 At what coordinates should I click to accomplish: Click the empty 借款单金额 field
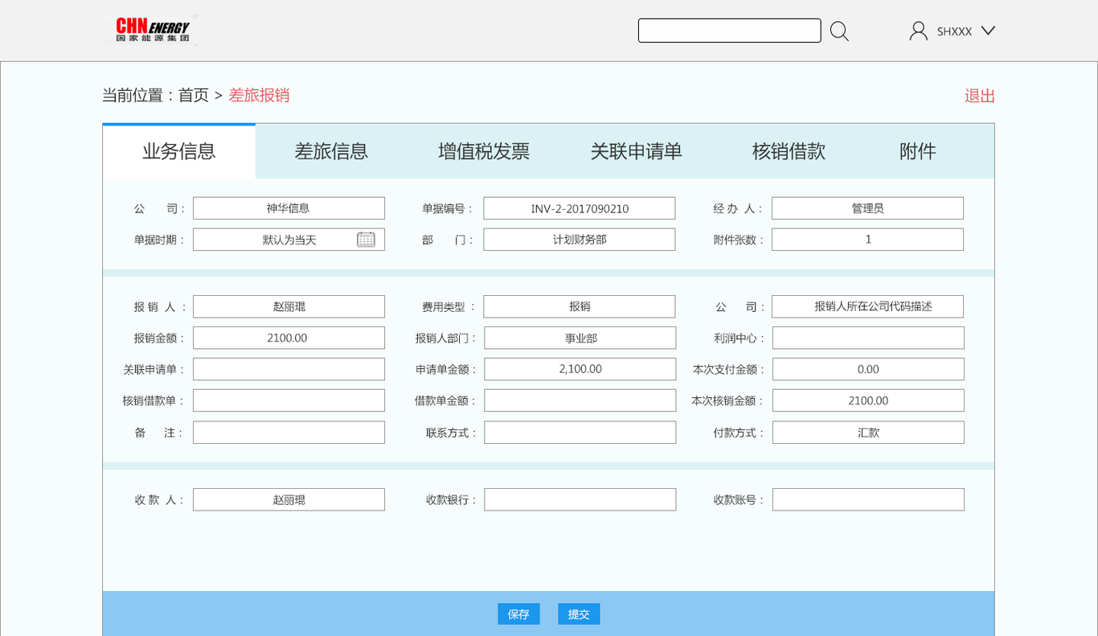(580, 400)
